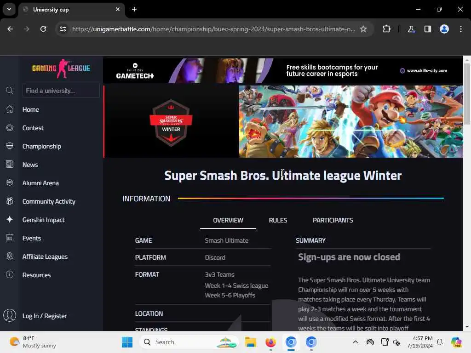The width and height of the screenshot is (471, 353).
Task: Click the Alumni Arena icon
Action: (10, 182)
